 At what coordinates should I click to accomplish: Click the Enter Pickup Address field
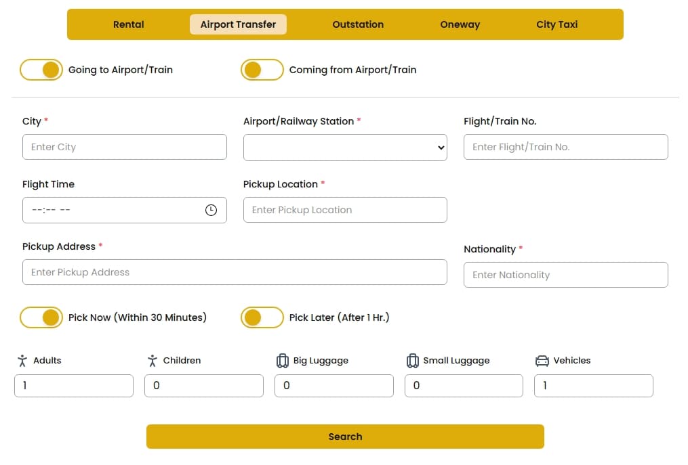coord(235,273)
